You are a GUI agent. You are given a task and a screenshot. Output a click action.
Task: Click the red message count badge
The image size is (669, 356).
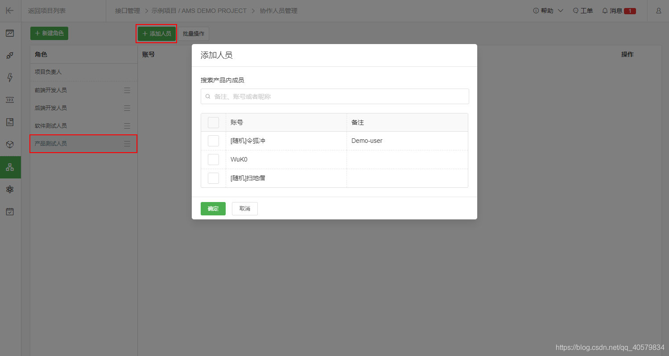(630, 11)
